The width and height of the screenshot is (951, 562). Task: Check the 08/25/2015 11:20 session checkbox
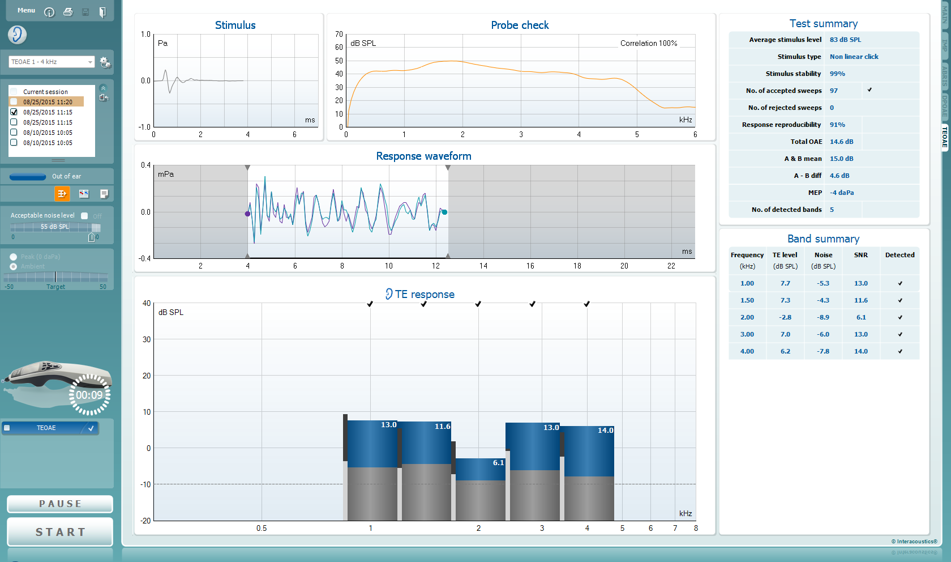(14, 102)
